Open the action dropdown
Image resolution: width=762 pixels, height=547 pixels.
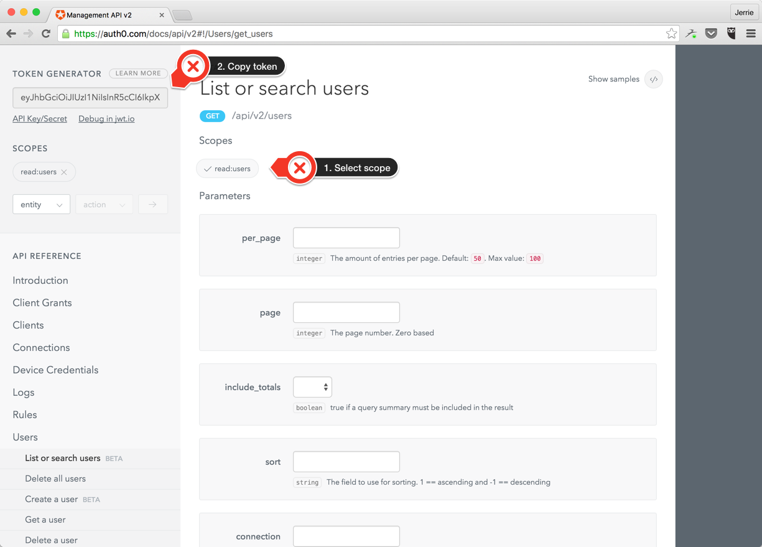click(104, 204)
